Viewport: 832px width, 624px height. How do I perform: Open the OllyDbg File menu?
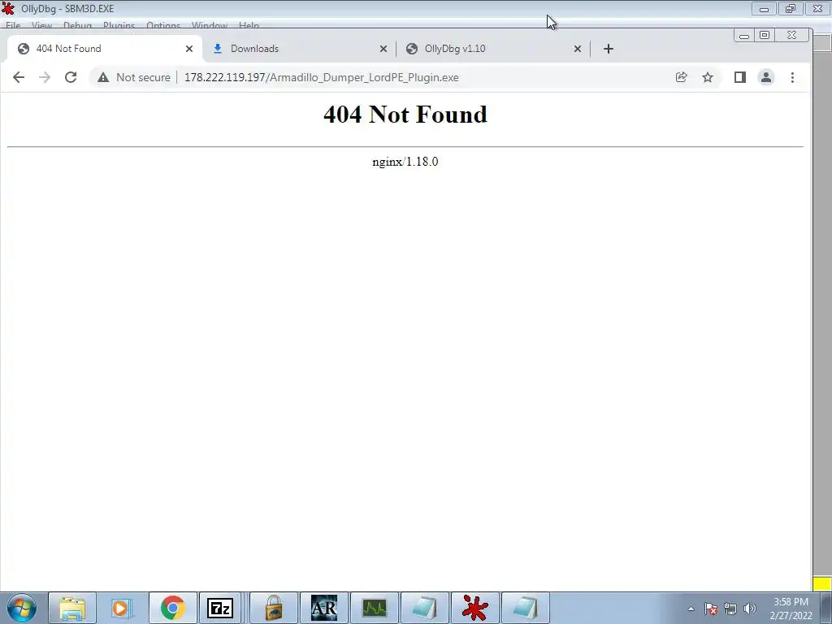point(13,25)
